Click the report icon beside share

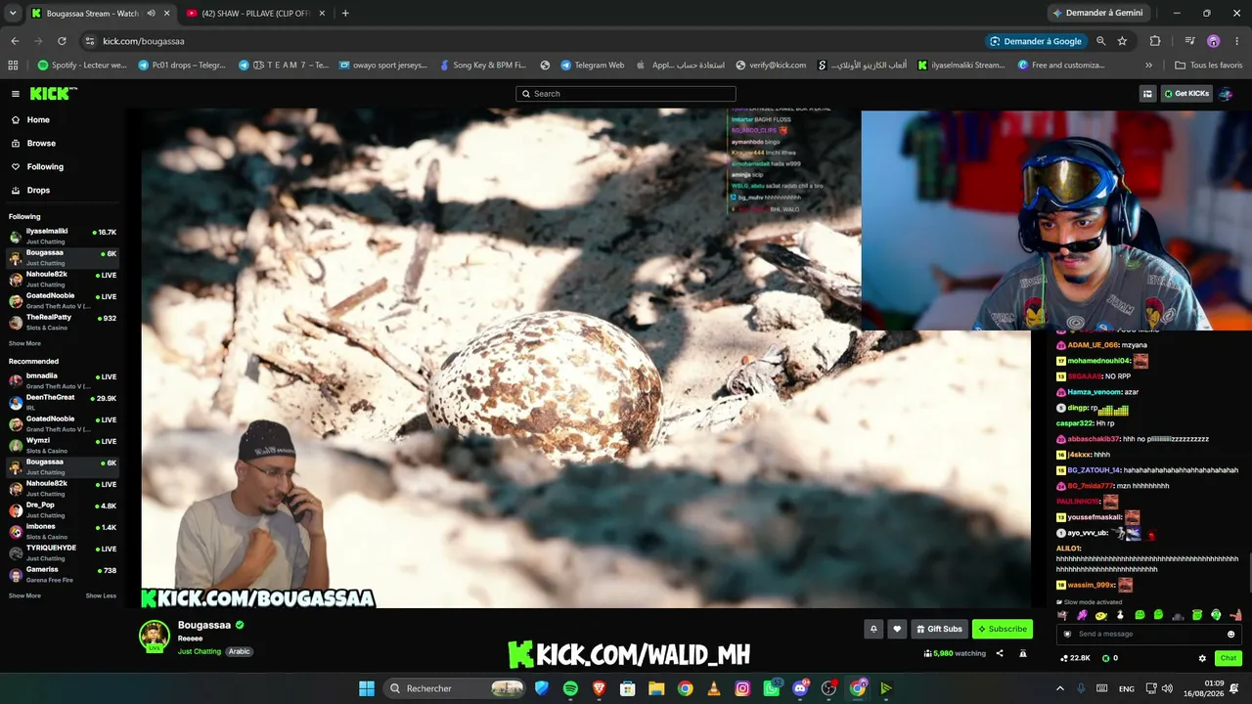click(1023, 653)
